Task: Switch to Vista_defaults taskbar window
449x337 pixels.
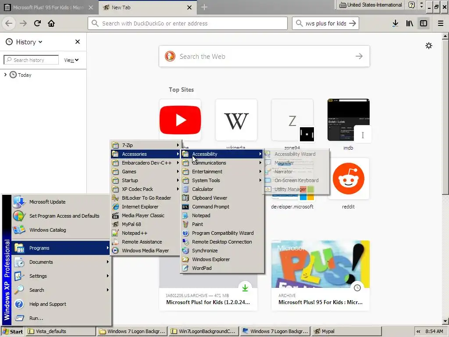Action: pos(61,332)
